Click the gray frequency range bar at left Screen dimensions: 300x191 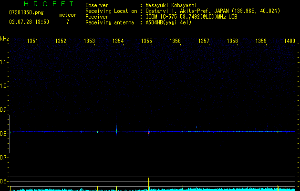(9, 134)
